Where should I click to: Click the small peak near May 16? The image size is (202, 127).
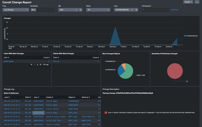tap(175, 42)
